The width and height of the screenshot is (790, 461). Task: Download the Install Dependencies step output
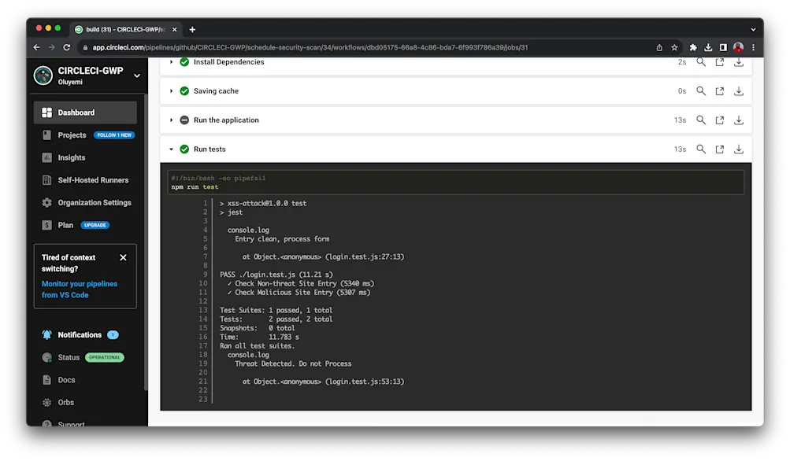tap(738, 61)
